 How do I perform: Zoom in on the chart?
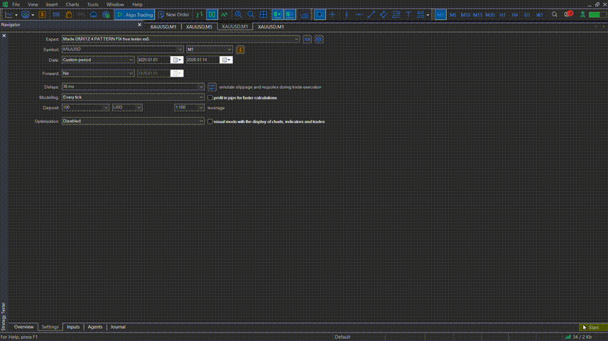[x=238, y=14]
